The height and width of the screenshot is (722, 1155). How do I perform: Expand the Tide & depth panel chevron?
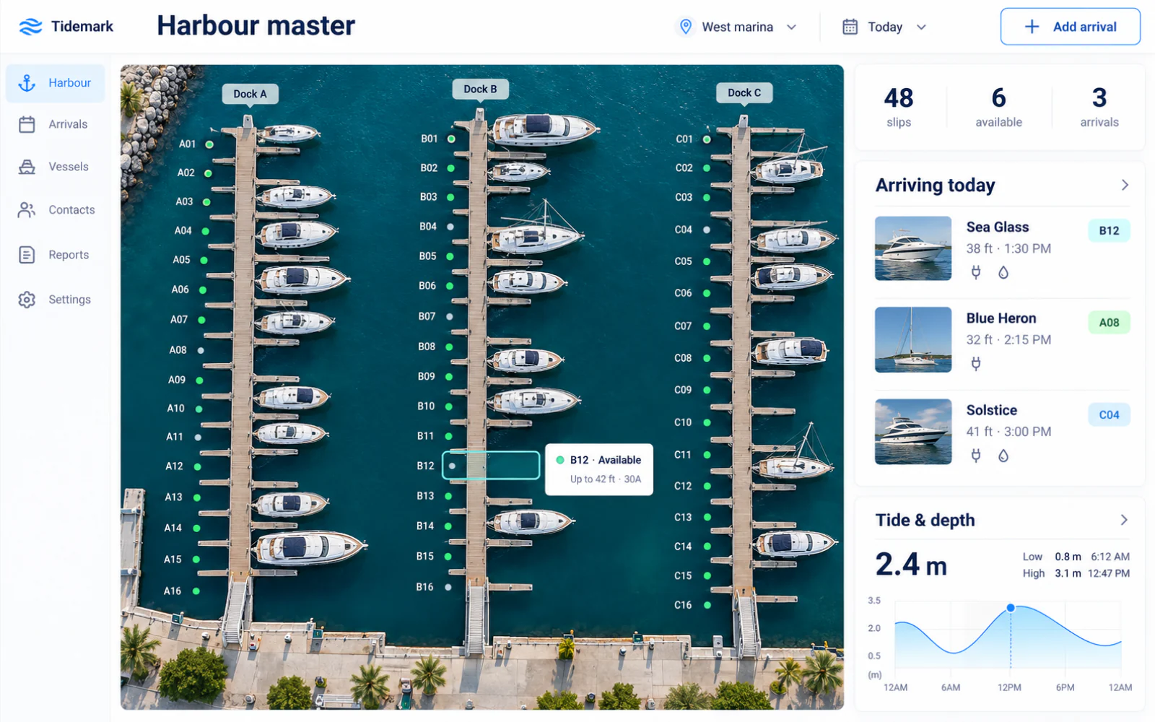tap(1124, 520)
